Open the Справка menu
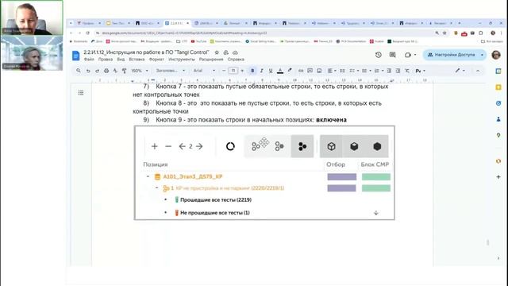The width and height of the screenshot is (508, 286). 236,60
